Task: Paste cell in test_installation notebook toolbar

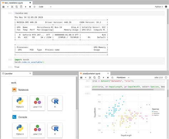Action: tap(21, 7)
